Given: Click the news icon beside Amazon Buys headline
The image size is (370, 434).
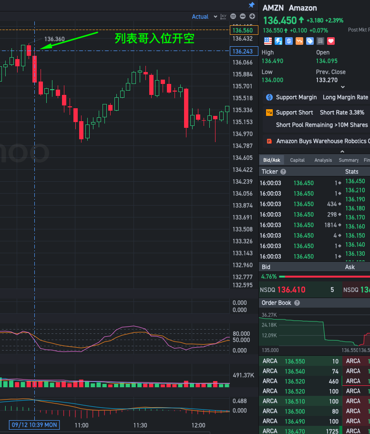Looking at the screenshot, I should (x=269, y=141).
